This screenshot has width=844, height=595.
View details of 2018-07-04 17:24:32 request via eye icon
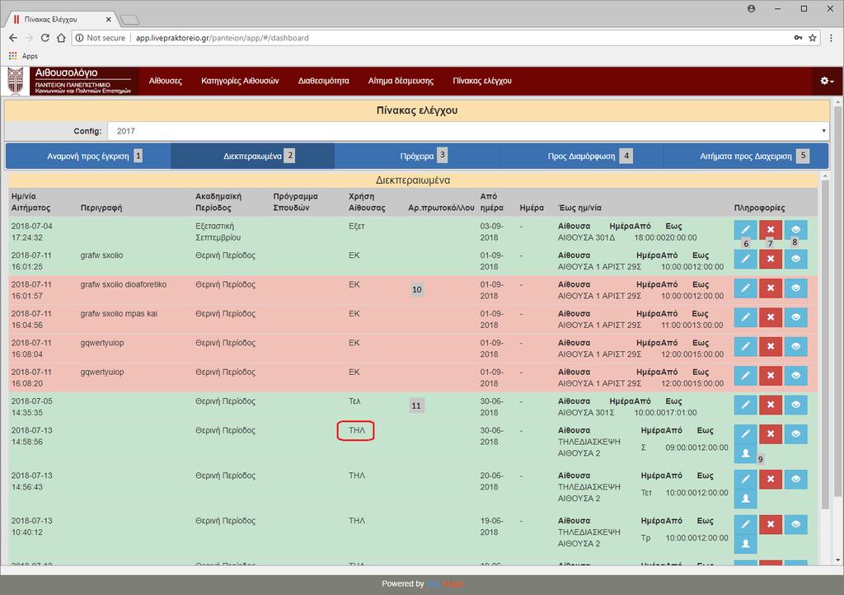(x=795, y=230)
